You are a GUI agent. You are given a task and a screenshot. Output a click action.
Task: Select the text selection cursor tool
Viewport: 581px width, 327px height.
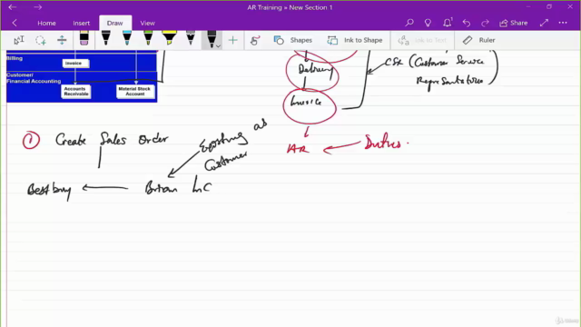pos(19,40)
